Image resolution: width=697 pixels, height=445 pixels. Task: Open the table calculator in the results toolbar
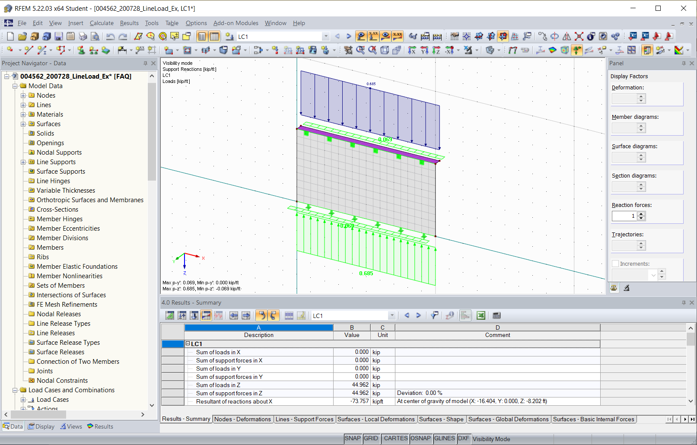point(496,315)
